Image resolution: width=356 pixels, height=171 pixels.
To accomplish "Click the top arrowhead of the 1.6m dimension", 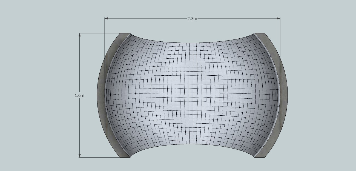I will click(80, 35).
